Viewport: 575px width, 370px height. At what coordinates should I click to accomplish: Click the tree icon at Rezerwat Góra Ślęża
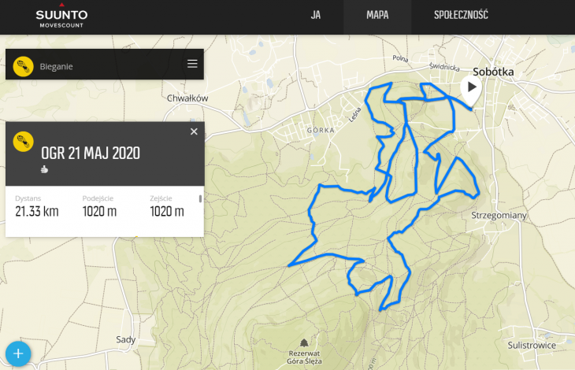tap(304, 343)
